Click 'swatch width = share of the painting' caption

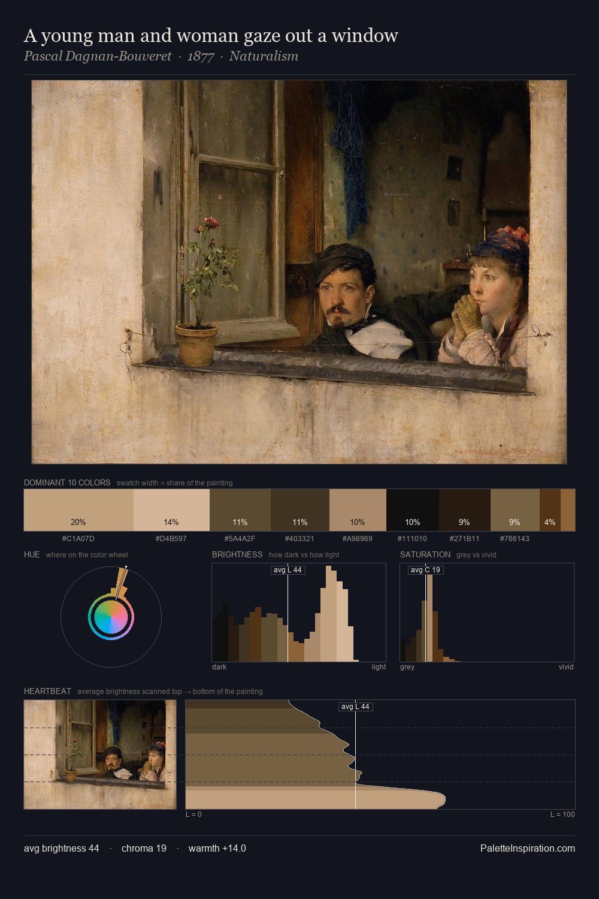pyautogui.click(x=175, y=483)
